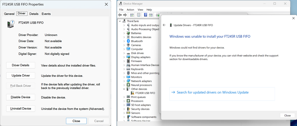Select the Driver tab in Properties
This screenshot has width=297, height=126.
22,14
